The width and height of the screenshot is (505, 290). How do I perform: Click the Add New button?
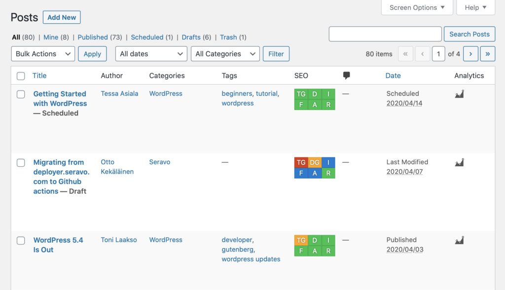[62, 17]
